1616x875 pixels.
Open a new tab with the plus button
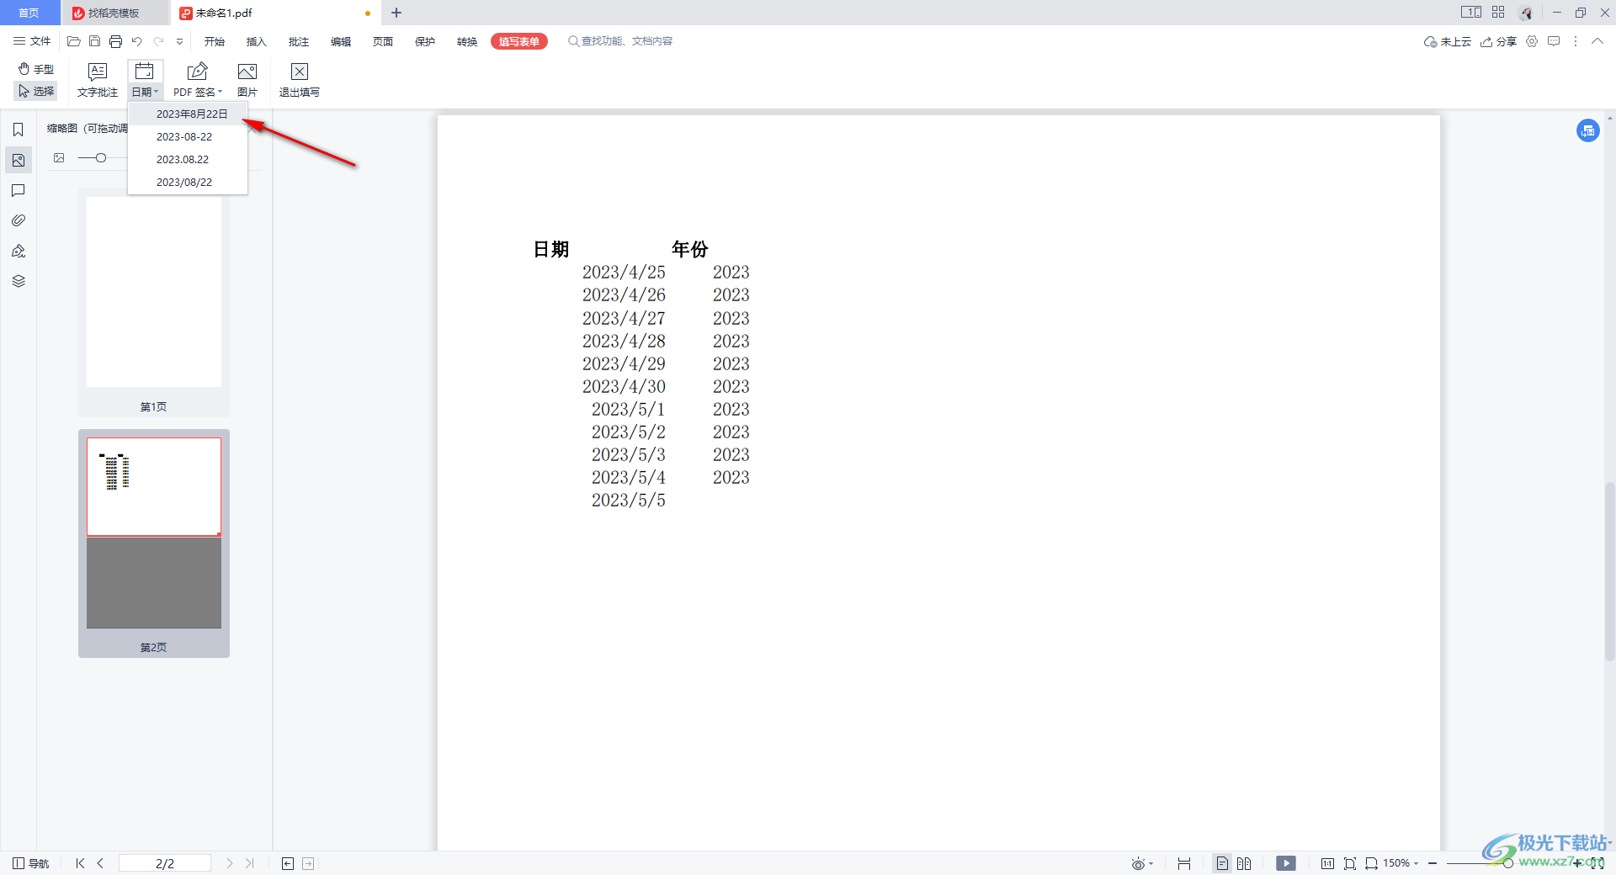coord(396,13)
